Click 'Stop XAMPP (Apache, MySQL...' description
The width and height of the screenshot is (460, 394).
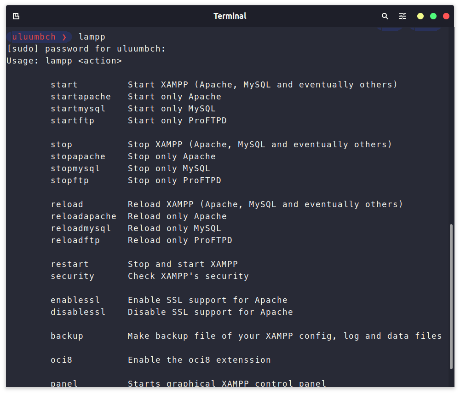(x=260, y=145)
